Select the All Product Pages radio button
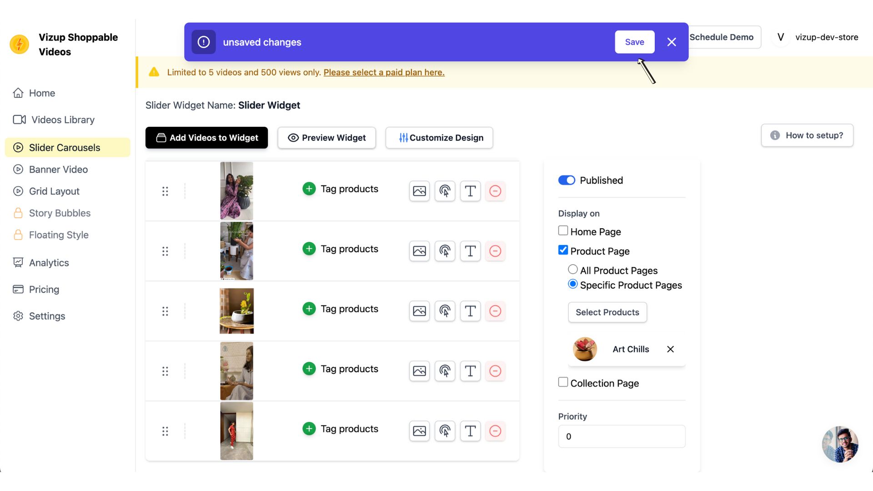 [x=573, y=271]
